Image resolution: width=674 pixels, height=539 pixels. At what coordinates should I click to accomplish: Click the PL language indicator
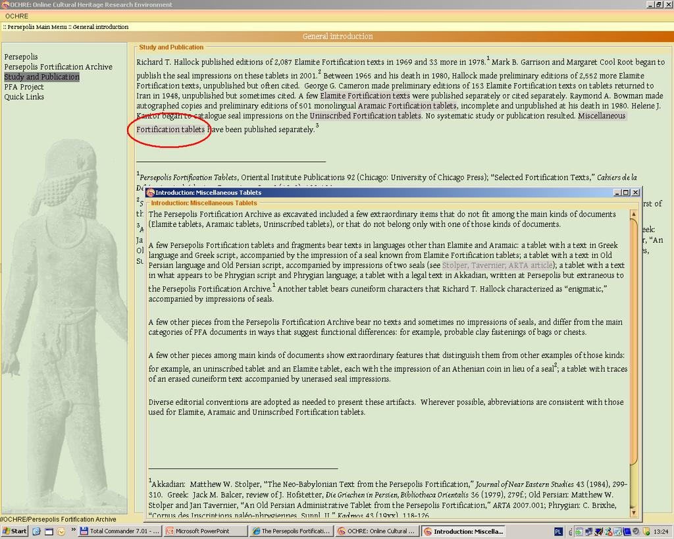pyautogui.click(x=558, y=532)
